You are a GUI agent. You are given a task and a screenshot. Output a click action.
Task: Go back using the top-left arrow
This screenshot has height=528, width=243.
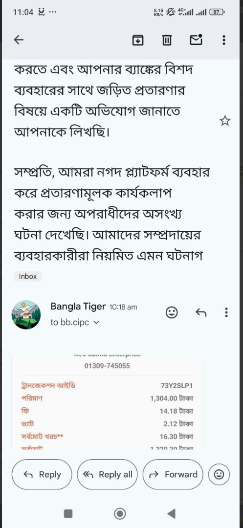pyautogui.click(x=19, y=40)
